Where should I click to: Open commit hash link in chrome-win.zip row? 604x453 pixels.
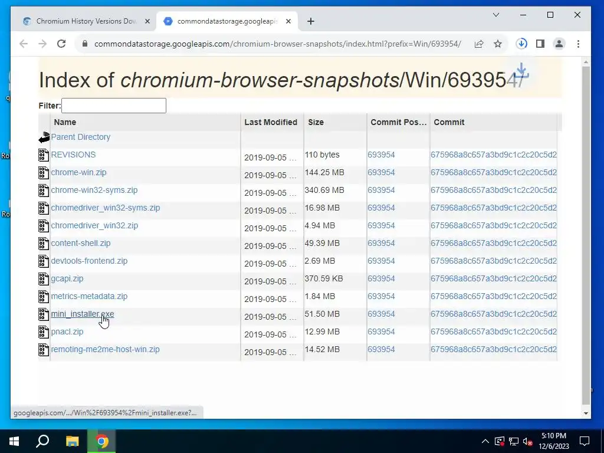click(494, 173)
